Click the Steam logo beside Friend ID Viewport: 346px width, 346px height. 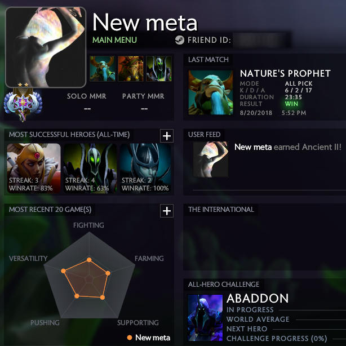pos(180,40)
